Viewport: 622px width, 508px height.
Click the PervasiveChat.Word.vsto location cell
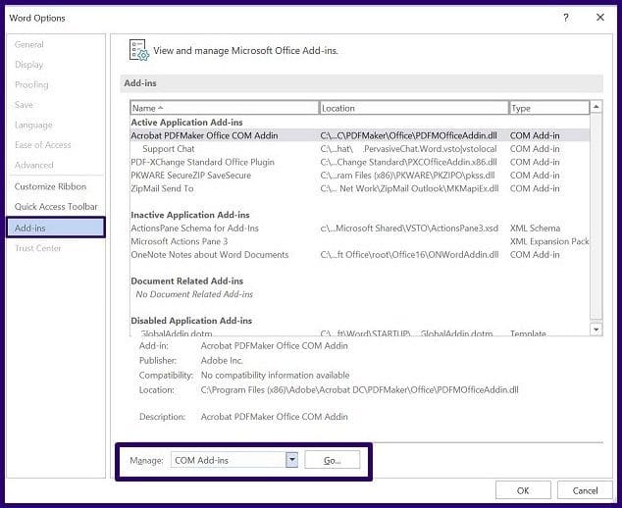pos(408,149)
